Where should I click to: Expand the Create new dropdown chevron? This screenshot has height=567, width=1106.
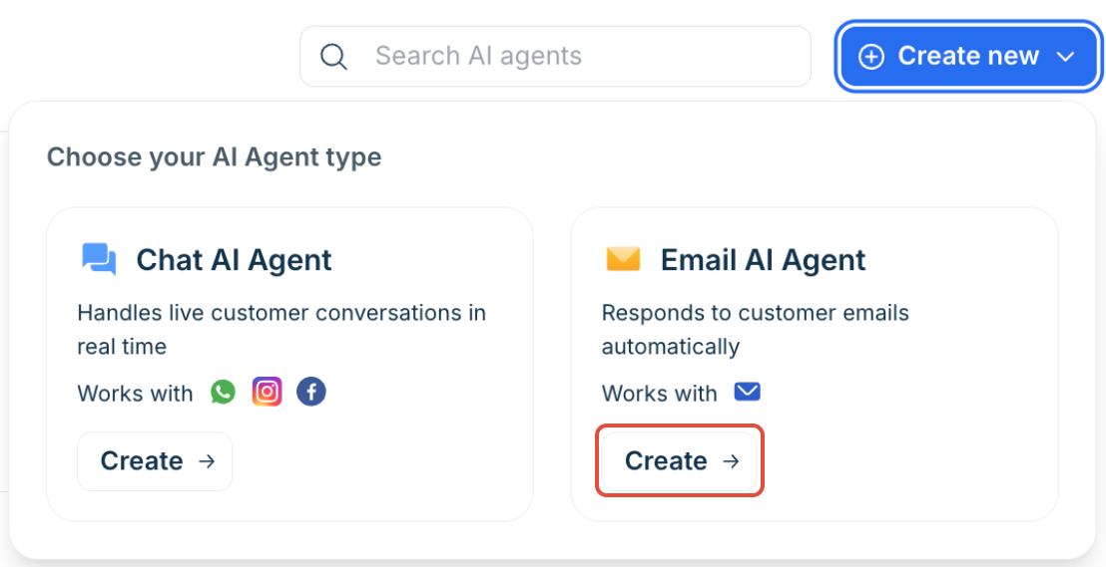pyautogui.click(x=1065, y=57)
